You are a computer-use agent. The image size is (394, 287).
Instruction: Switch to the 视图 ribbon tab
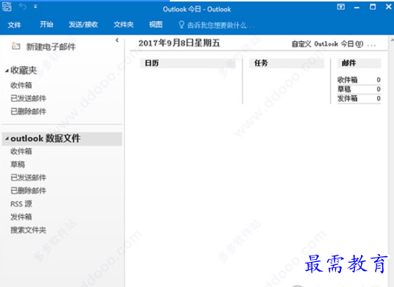point(156,24)
